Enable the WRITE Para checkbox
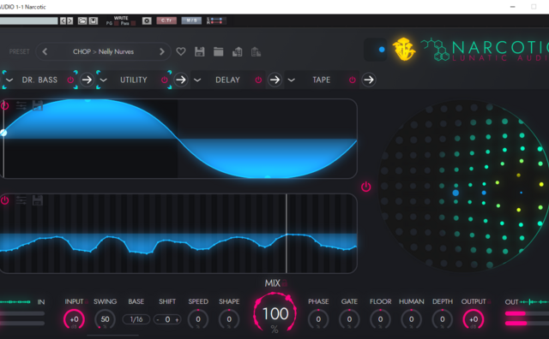 [133, 23]
